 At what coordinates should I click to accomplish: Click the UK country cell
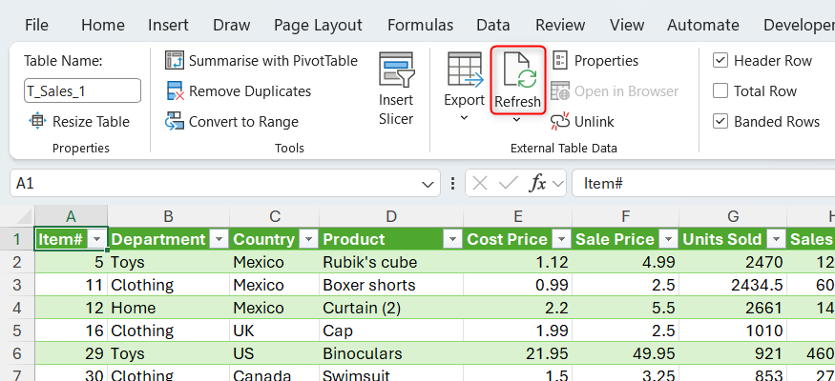(275, 331)
